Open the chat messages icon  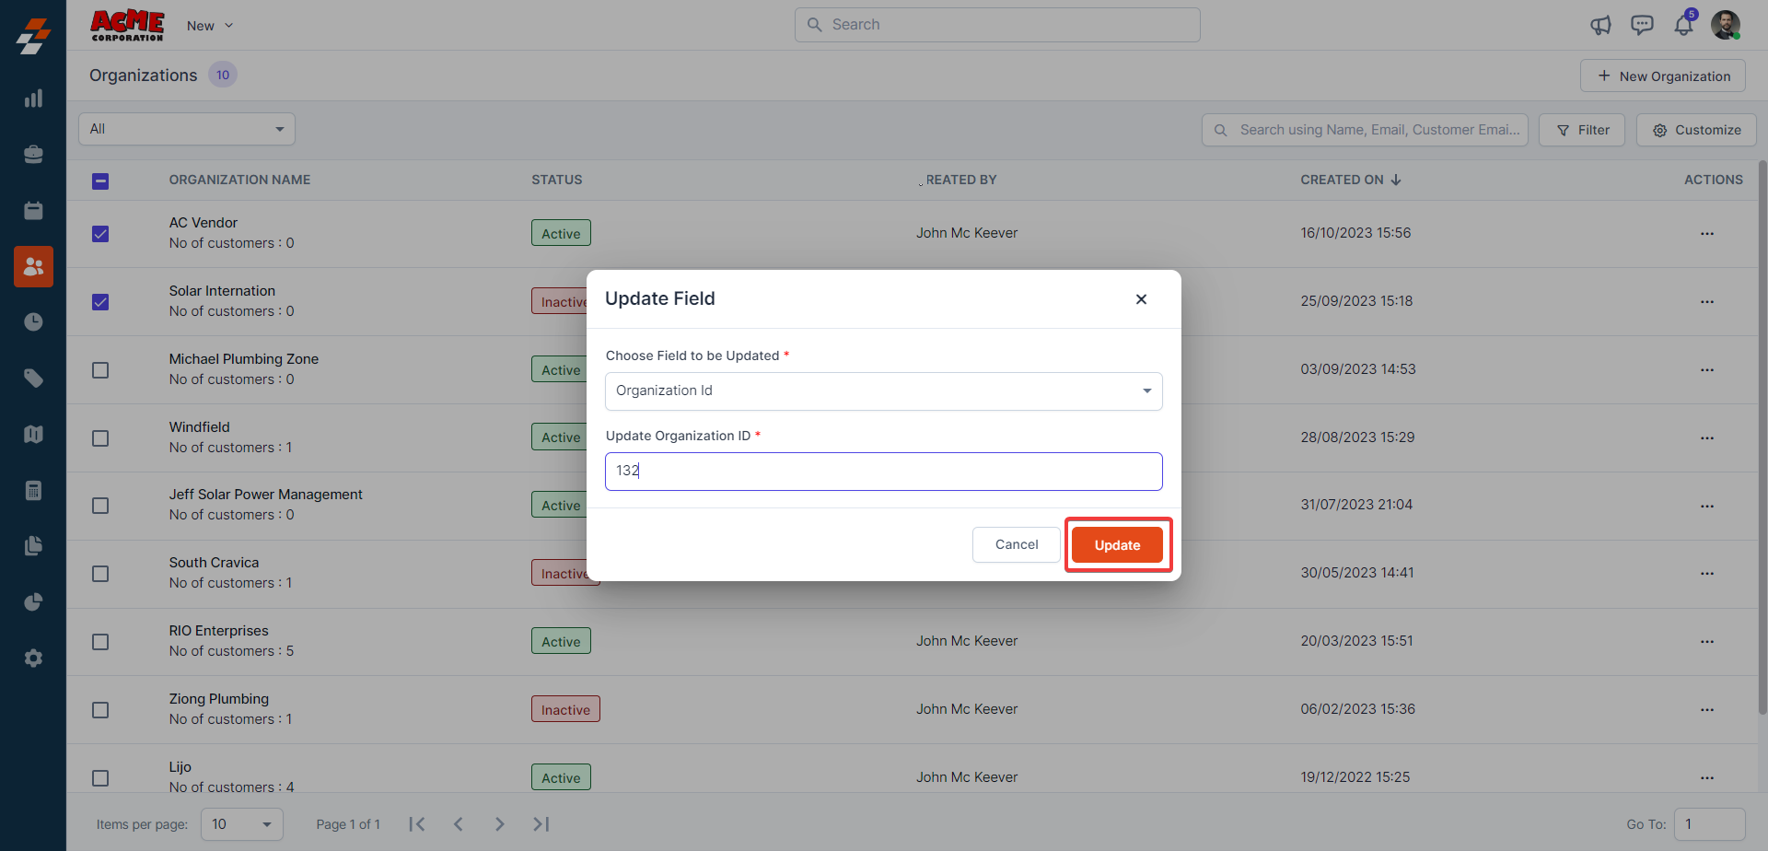point(1642,25)
